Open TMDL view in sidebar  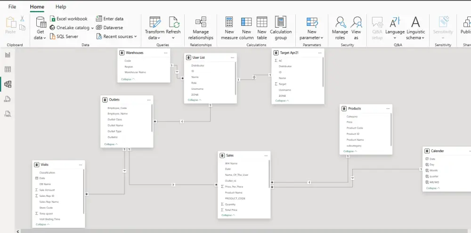pyautogui.click(x=8, y=114)
